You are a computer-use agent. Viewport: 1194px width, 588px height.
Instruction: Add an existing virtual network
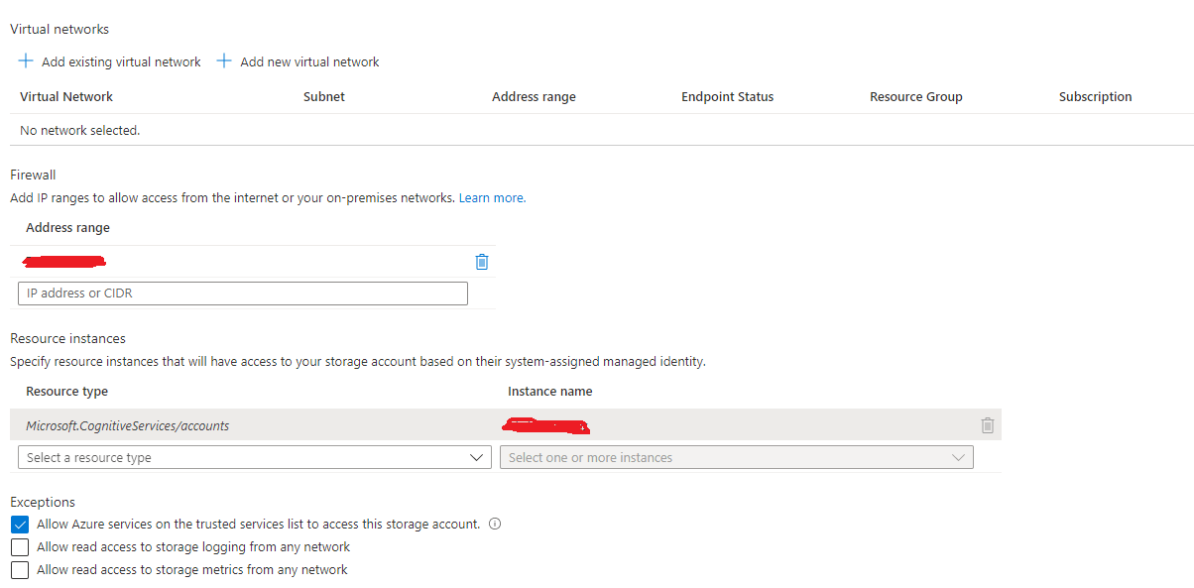click(x=109, y=60)
